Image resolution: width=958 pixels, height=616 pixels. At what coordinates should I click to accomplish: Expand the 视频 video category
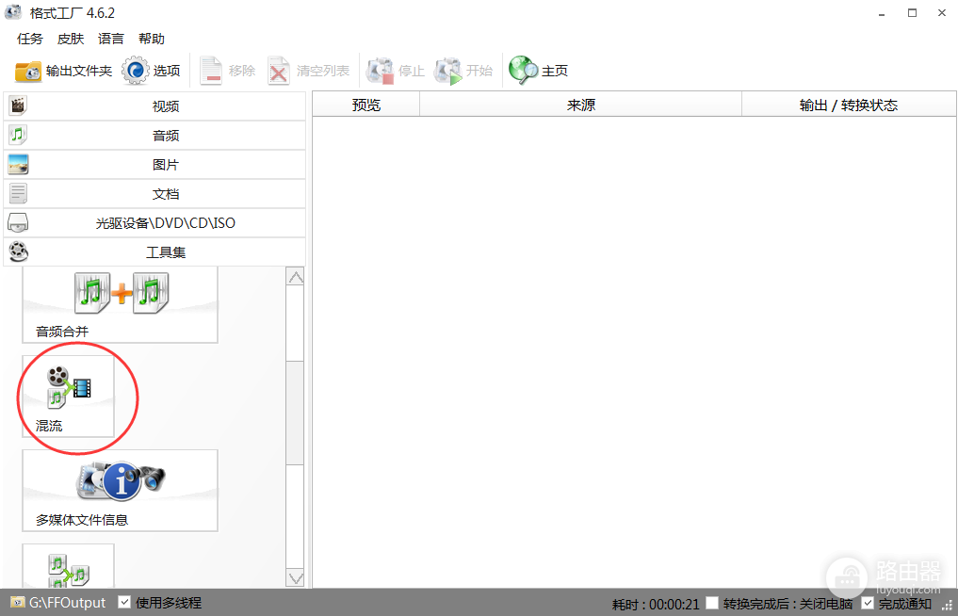(x=154, y=106)
